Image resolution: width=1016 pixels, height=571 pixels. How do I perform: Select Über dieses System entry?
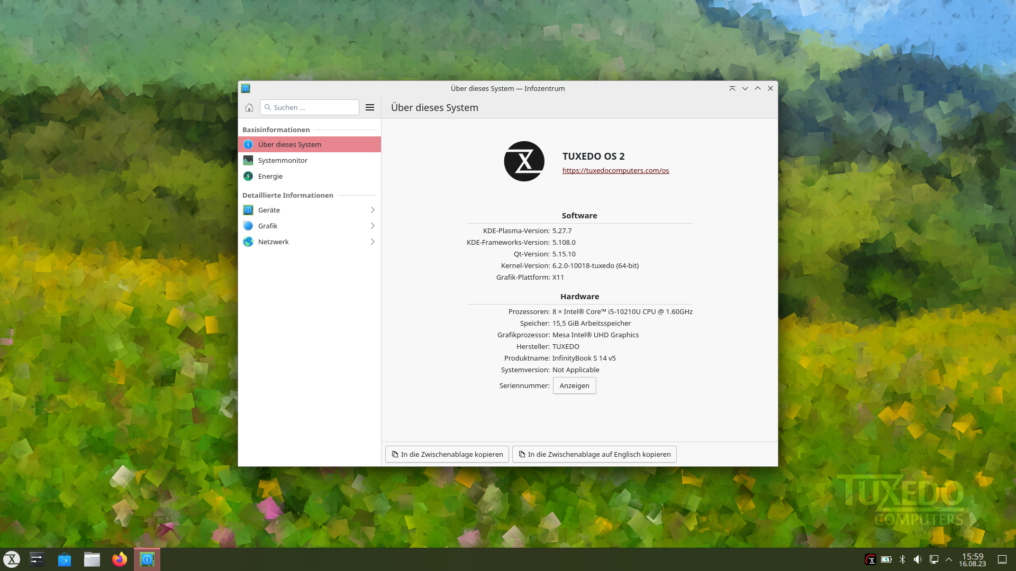pos(289,144)
